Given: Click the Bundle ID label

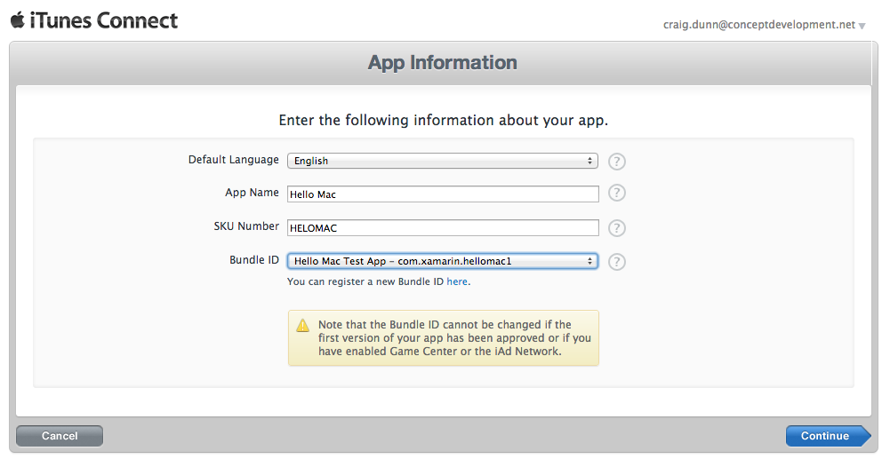Looking at the screenshot, I should pos(254,260).
